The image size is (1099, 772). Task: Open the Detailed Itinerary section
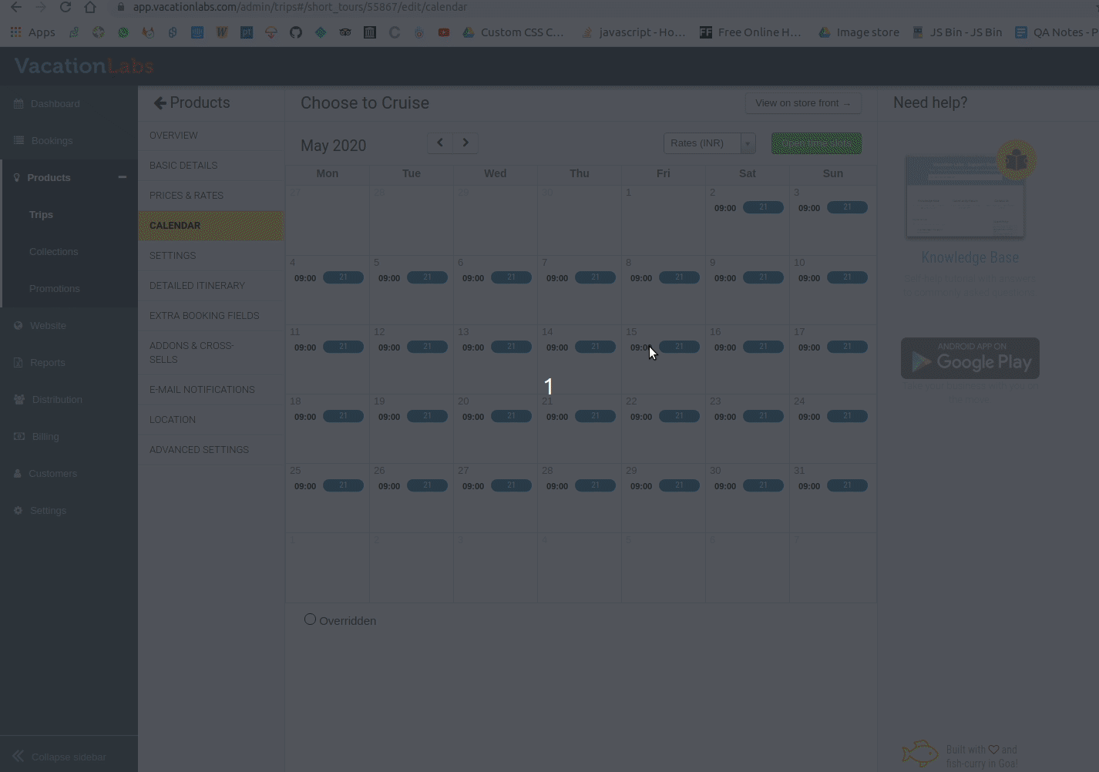pos(197,286)
